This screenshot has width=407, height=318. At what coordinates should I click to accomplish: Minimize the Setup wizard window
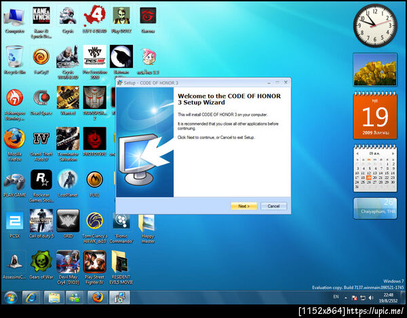[269, 83]
